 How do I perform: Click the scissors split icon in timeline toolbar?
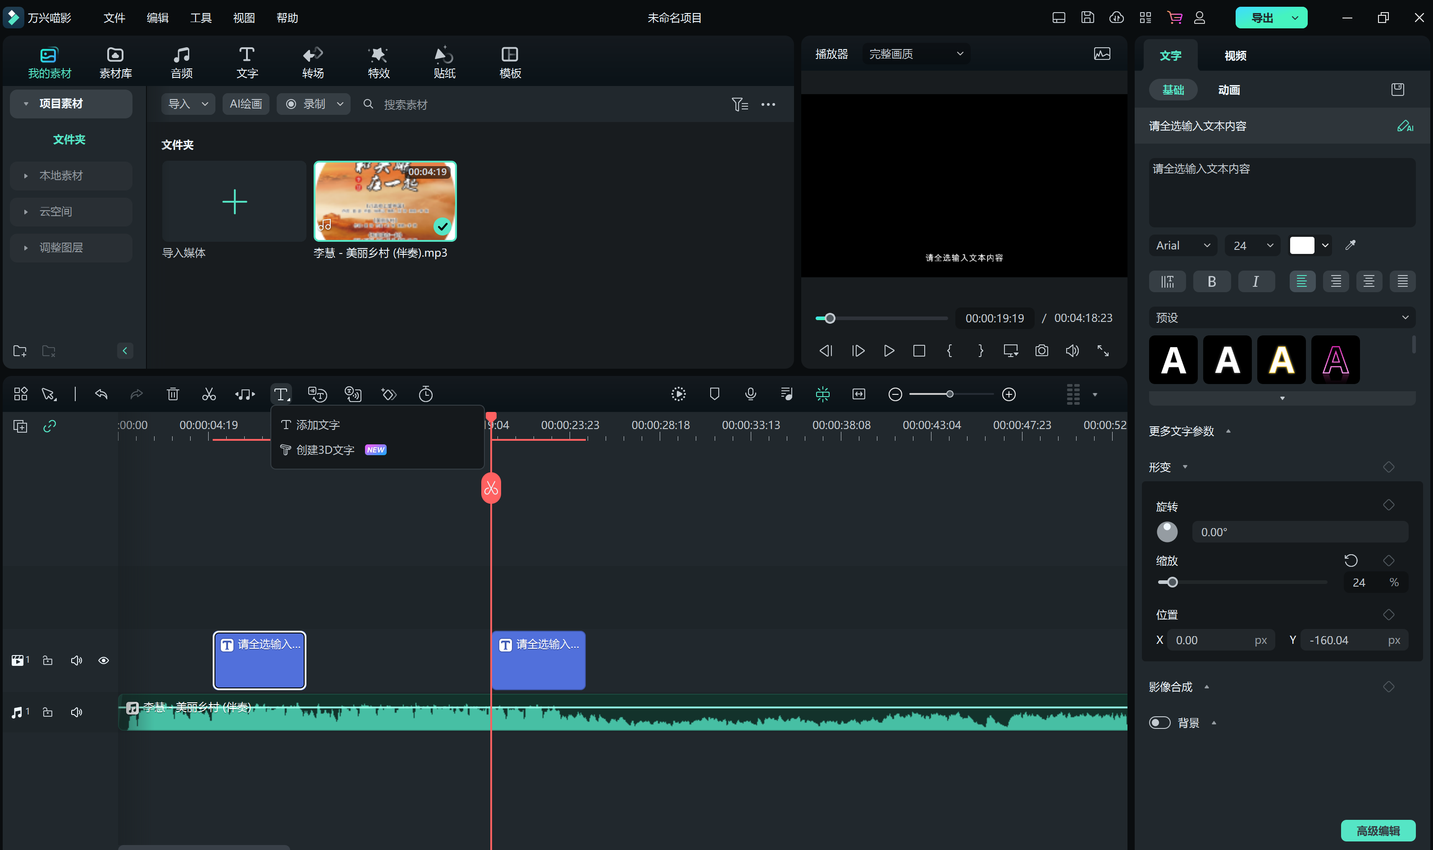tap(209, 394)
